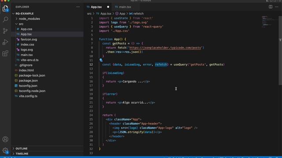Screen dimensions: 282x158
Task: Open the Search view icon
Action: click(x=5, y=19)
